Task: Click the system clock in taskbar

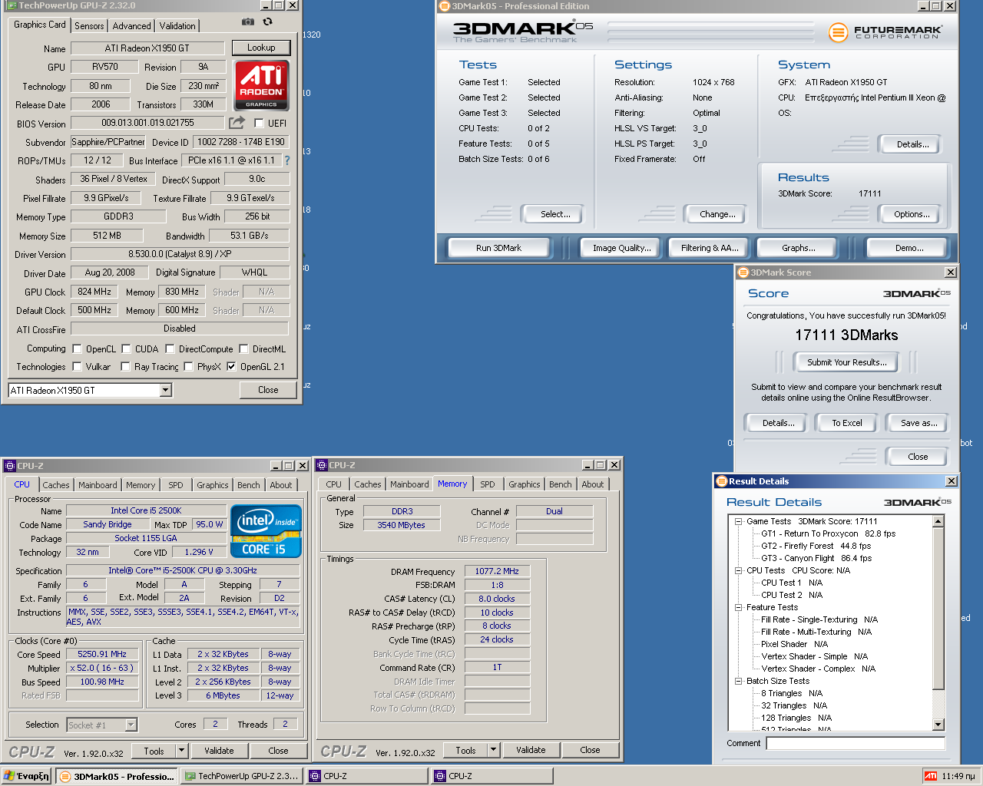Action: (x=958, y=776)
